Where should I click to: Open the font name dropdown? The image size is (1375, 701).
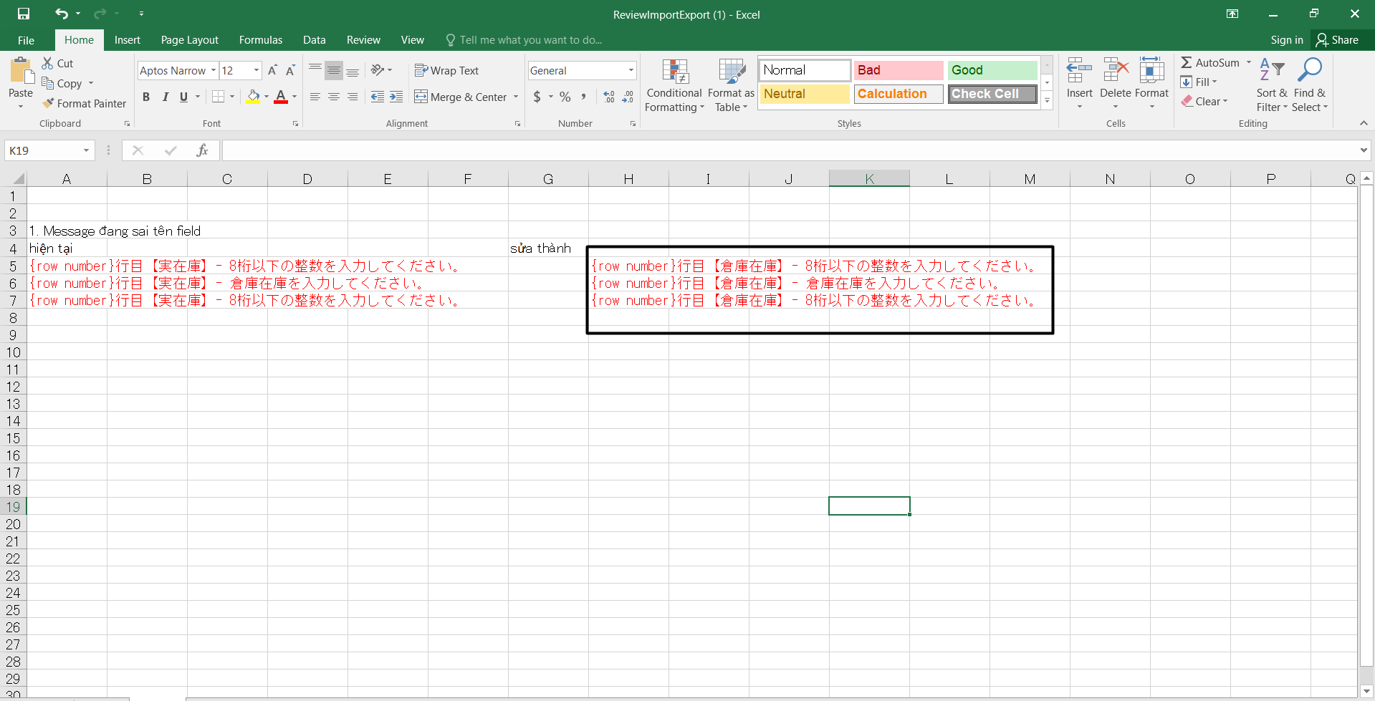[214, 70]
